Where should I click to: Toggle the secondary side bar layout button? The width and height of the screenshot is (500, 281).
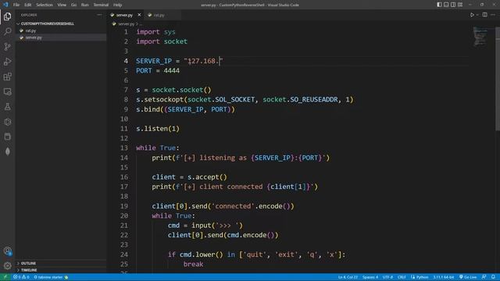click(x=453, y=5)
